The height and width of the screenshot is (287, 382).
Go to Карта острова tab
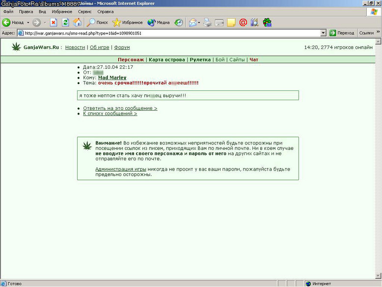click(167, 60)
